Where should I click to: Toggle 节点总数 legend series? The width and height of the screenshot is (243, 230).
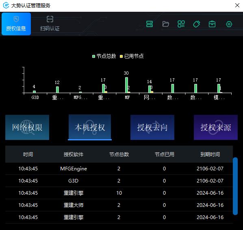click(x=104, y=56)
